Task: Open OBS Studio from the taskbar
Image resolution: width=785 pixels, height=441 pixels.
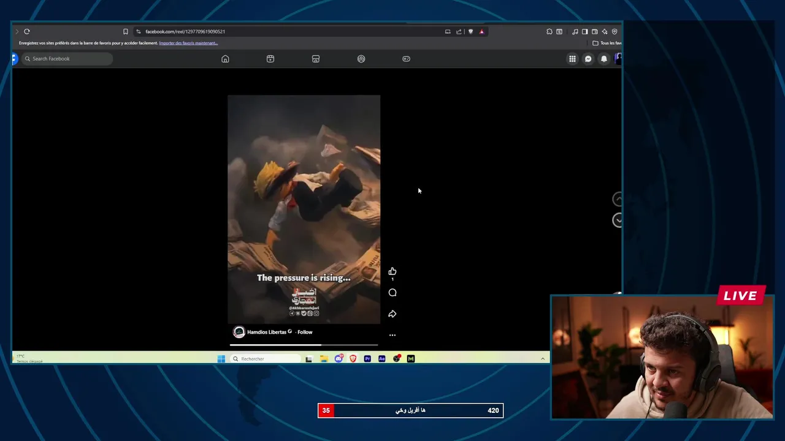Action: coord(397,359)
